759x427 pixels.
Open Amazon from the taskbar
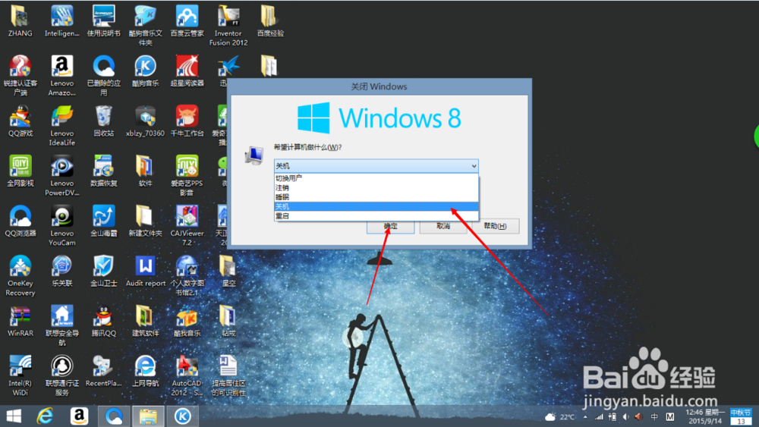coord(79,416)
